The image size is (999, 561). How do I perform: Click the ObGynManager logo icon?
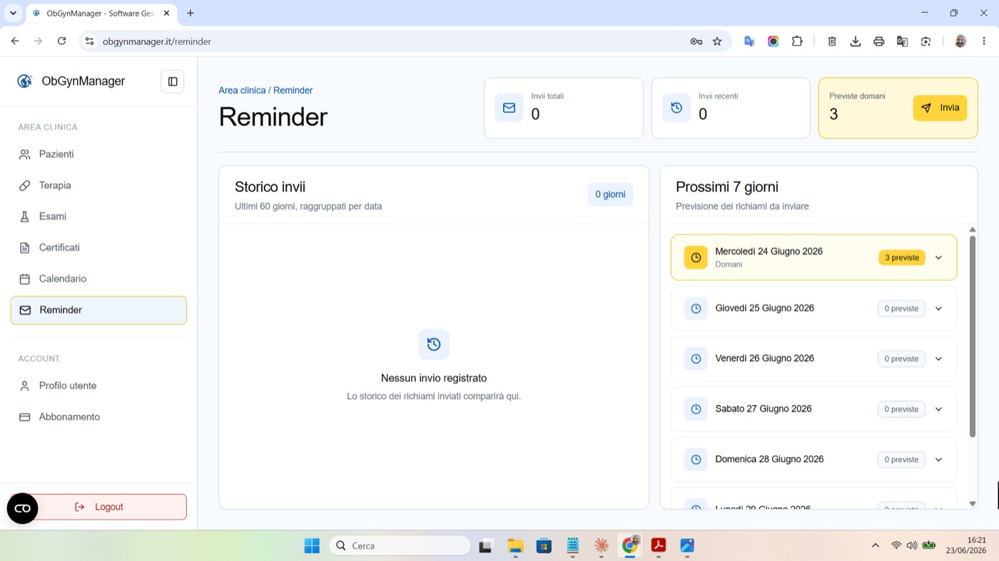(x=25, y=81)
